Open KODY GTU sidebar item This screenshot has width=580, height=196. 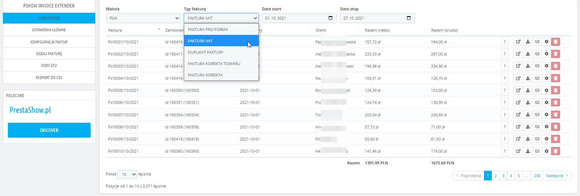tap(49, 65)
